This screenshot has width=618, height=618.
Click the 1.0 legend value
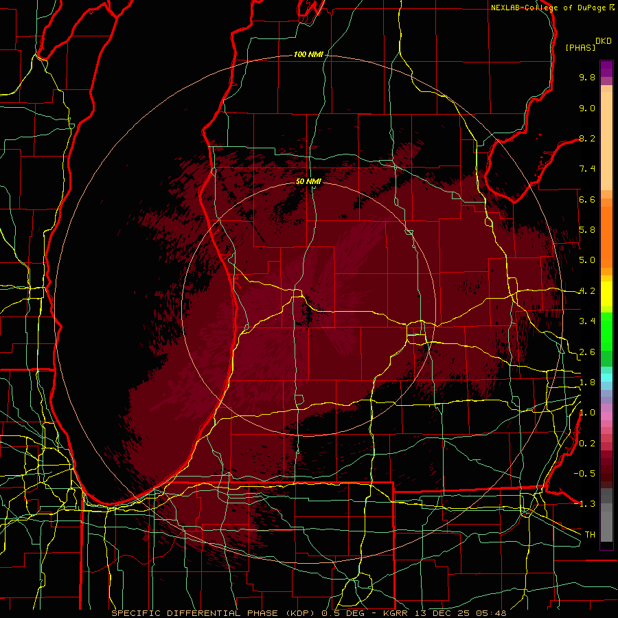(587, 413)
